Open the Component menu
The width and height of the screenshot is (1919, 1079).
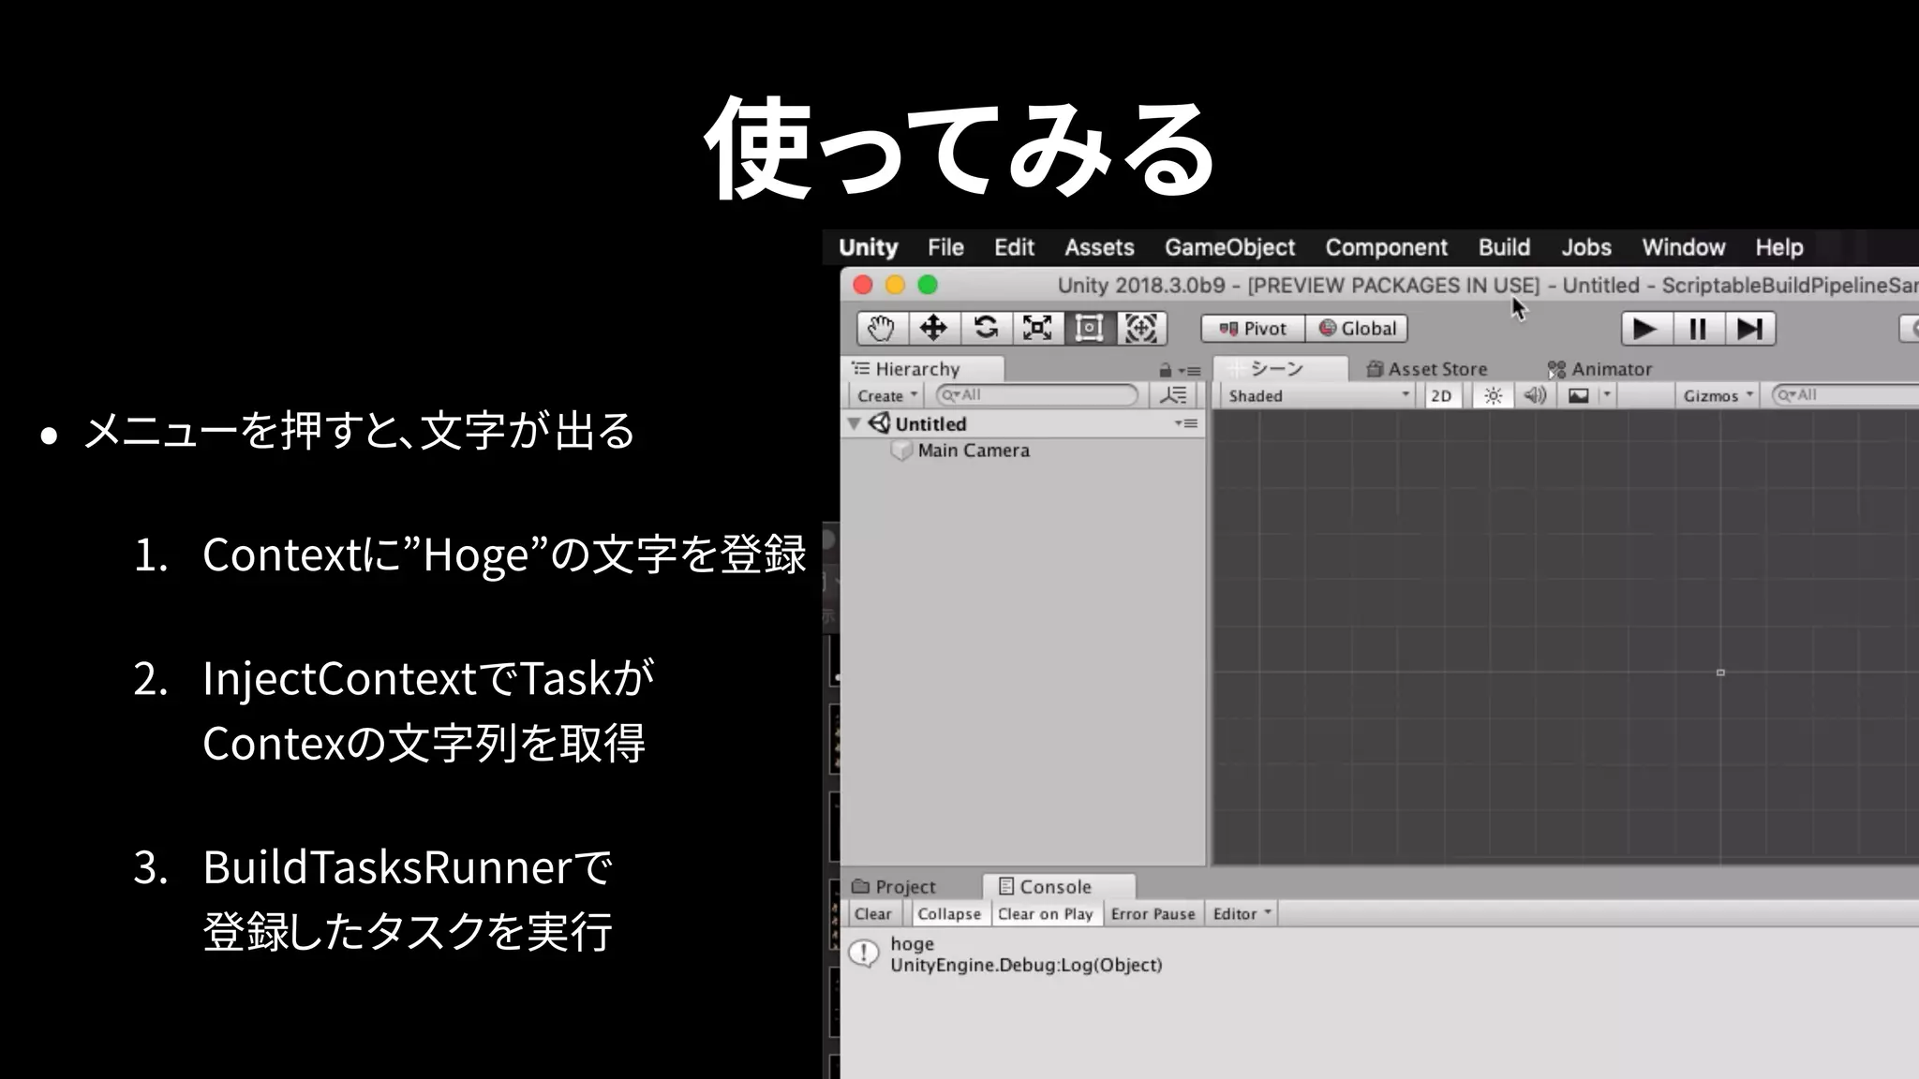(x=1386, y=248)
